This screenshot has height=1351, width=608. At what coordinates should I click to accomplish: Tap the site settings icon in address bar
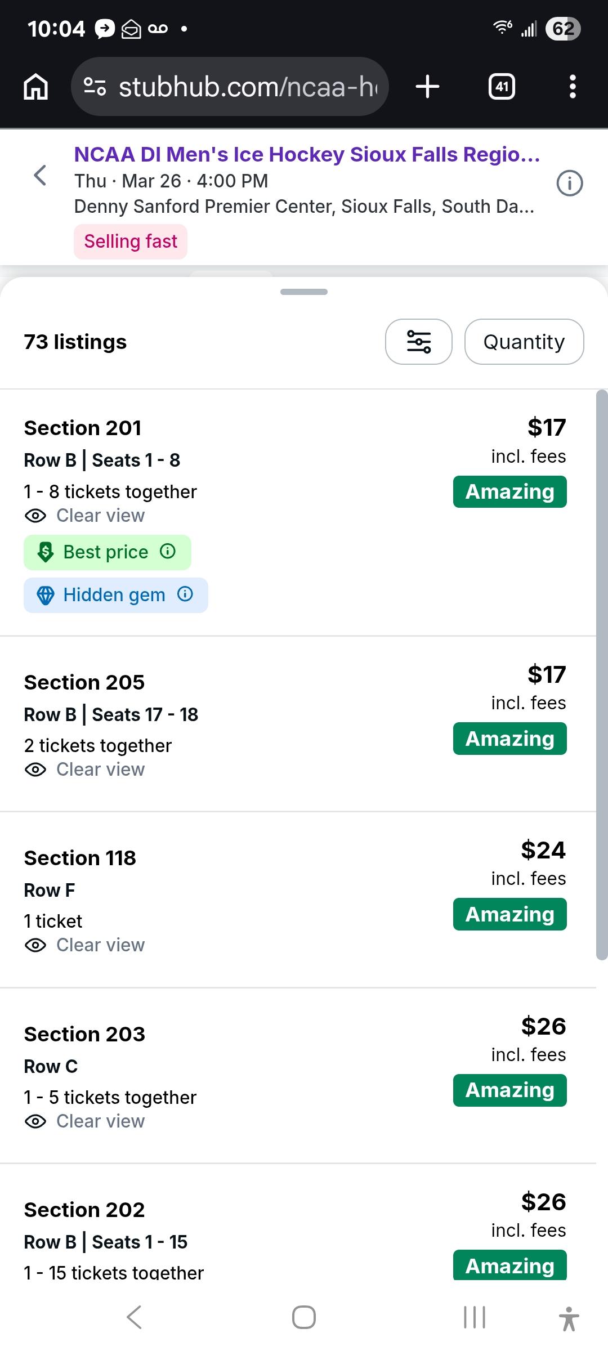(x=95, y=87)
